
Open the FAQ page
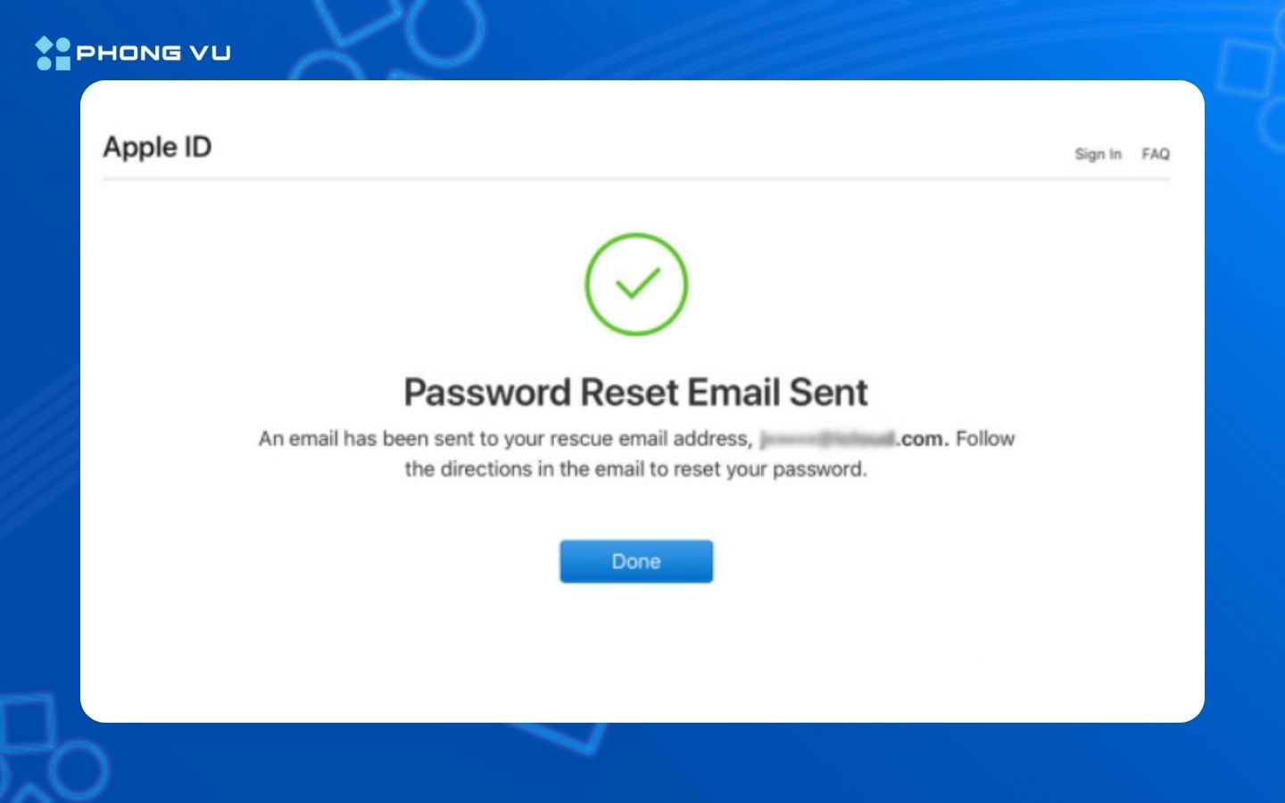[1156, 153]
